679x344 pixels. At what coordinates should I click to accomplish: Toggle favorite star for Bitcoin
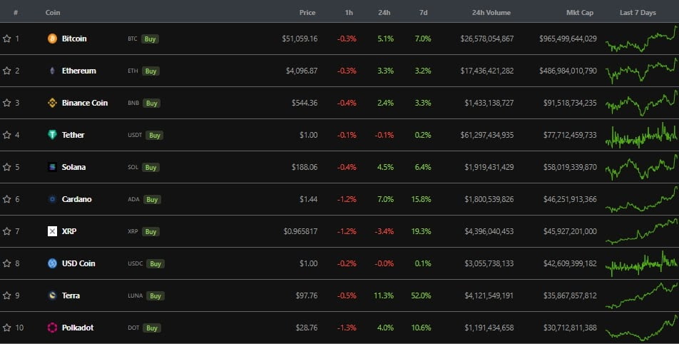[x=6, y=39]
